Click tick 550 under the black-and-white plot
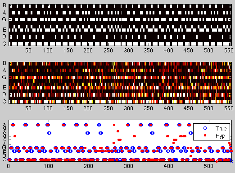The image size is (235, 173). (x=229, y=51)
